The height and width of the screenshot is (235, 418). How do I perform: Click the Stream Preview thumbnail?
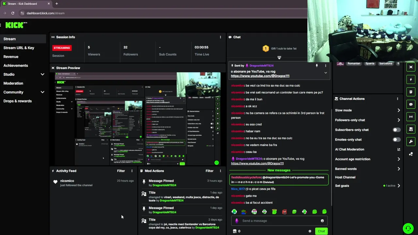point(137,119)
